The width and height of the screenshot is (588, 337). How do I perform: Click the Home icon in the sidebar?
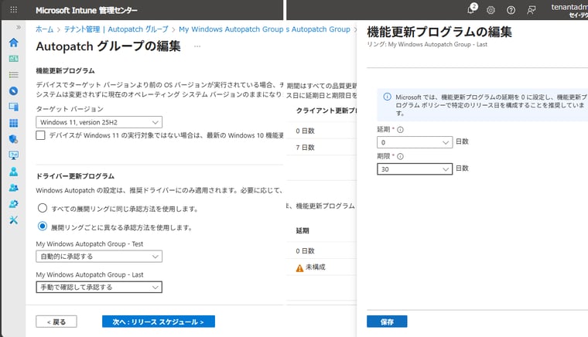pos(13,43)
